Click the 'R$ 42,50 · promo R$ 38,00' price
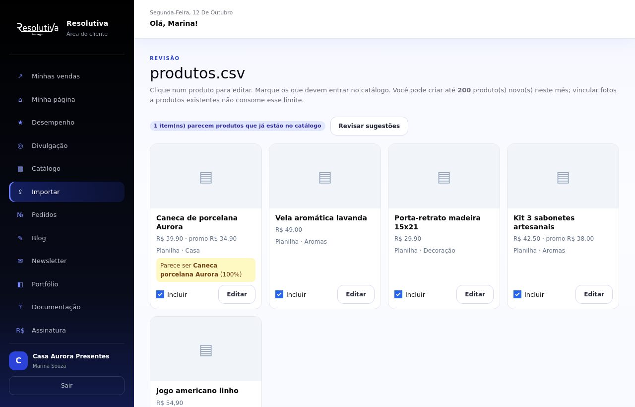This screenshot has width=635, height=407. [x=554, y=239]
